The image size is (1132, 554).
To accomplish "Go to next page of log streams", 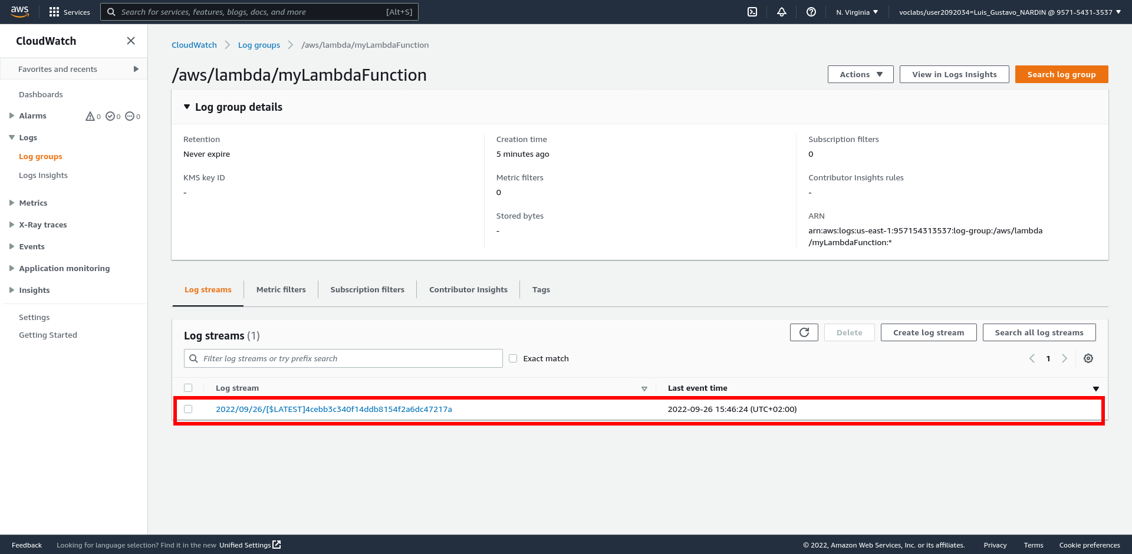I will 1064,358.
